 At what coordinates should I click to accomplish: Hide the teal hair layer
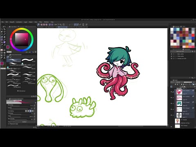tap(171, 104)
